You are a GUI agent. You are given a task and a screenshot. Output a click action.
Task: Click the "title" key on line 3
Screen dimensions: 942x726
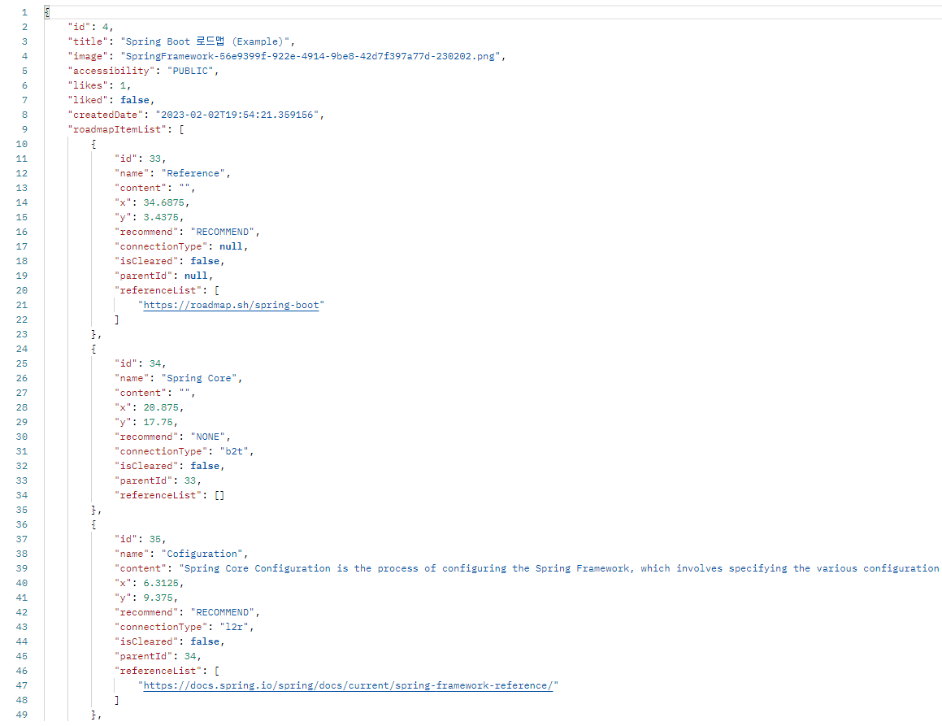click(x=88, y=41)
